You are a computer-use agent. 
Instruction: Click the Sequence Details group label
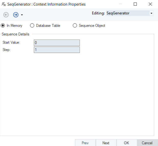point(16,34)
